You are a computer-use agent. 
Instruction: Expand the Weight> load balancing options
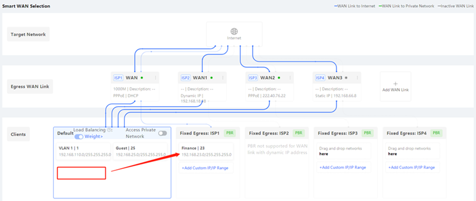pyautogui.click(x=94, y=137)
